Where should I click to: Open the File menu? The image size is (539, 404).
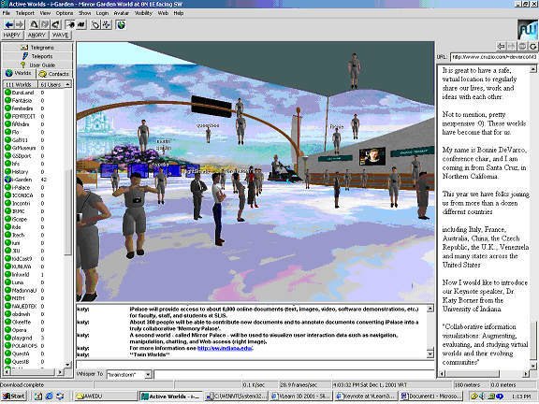click(7, 13)
